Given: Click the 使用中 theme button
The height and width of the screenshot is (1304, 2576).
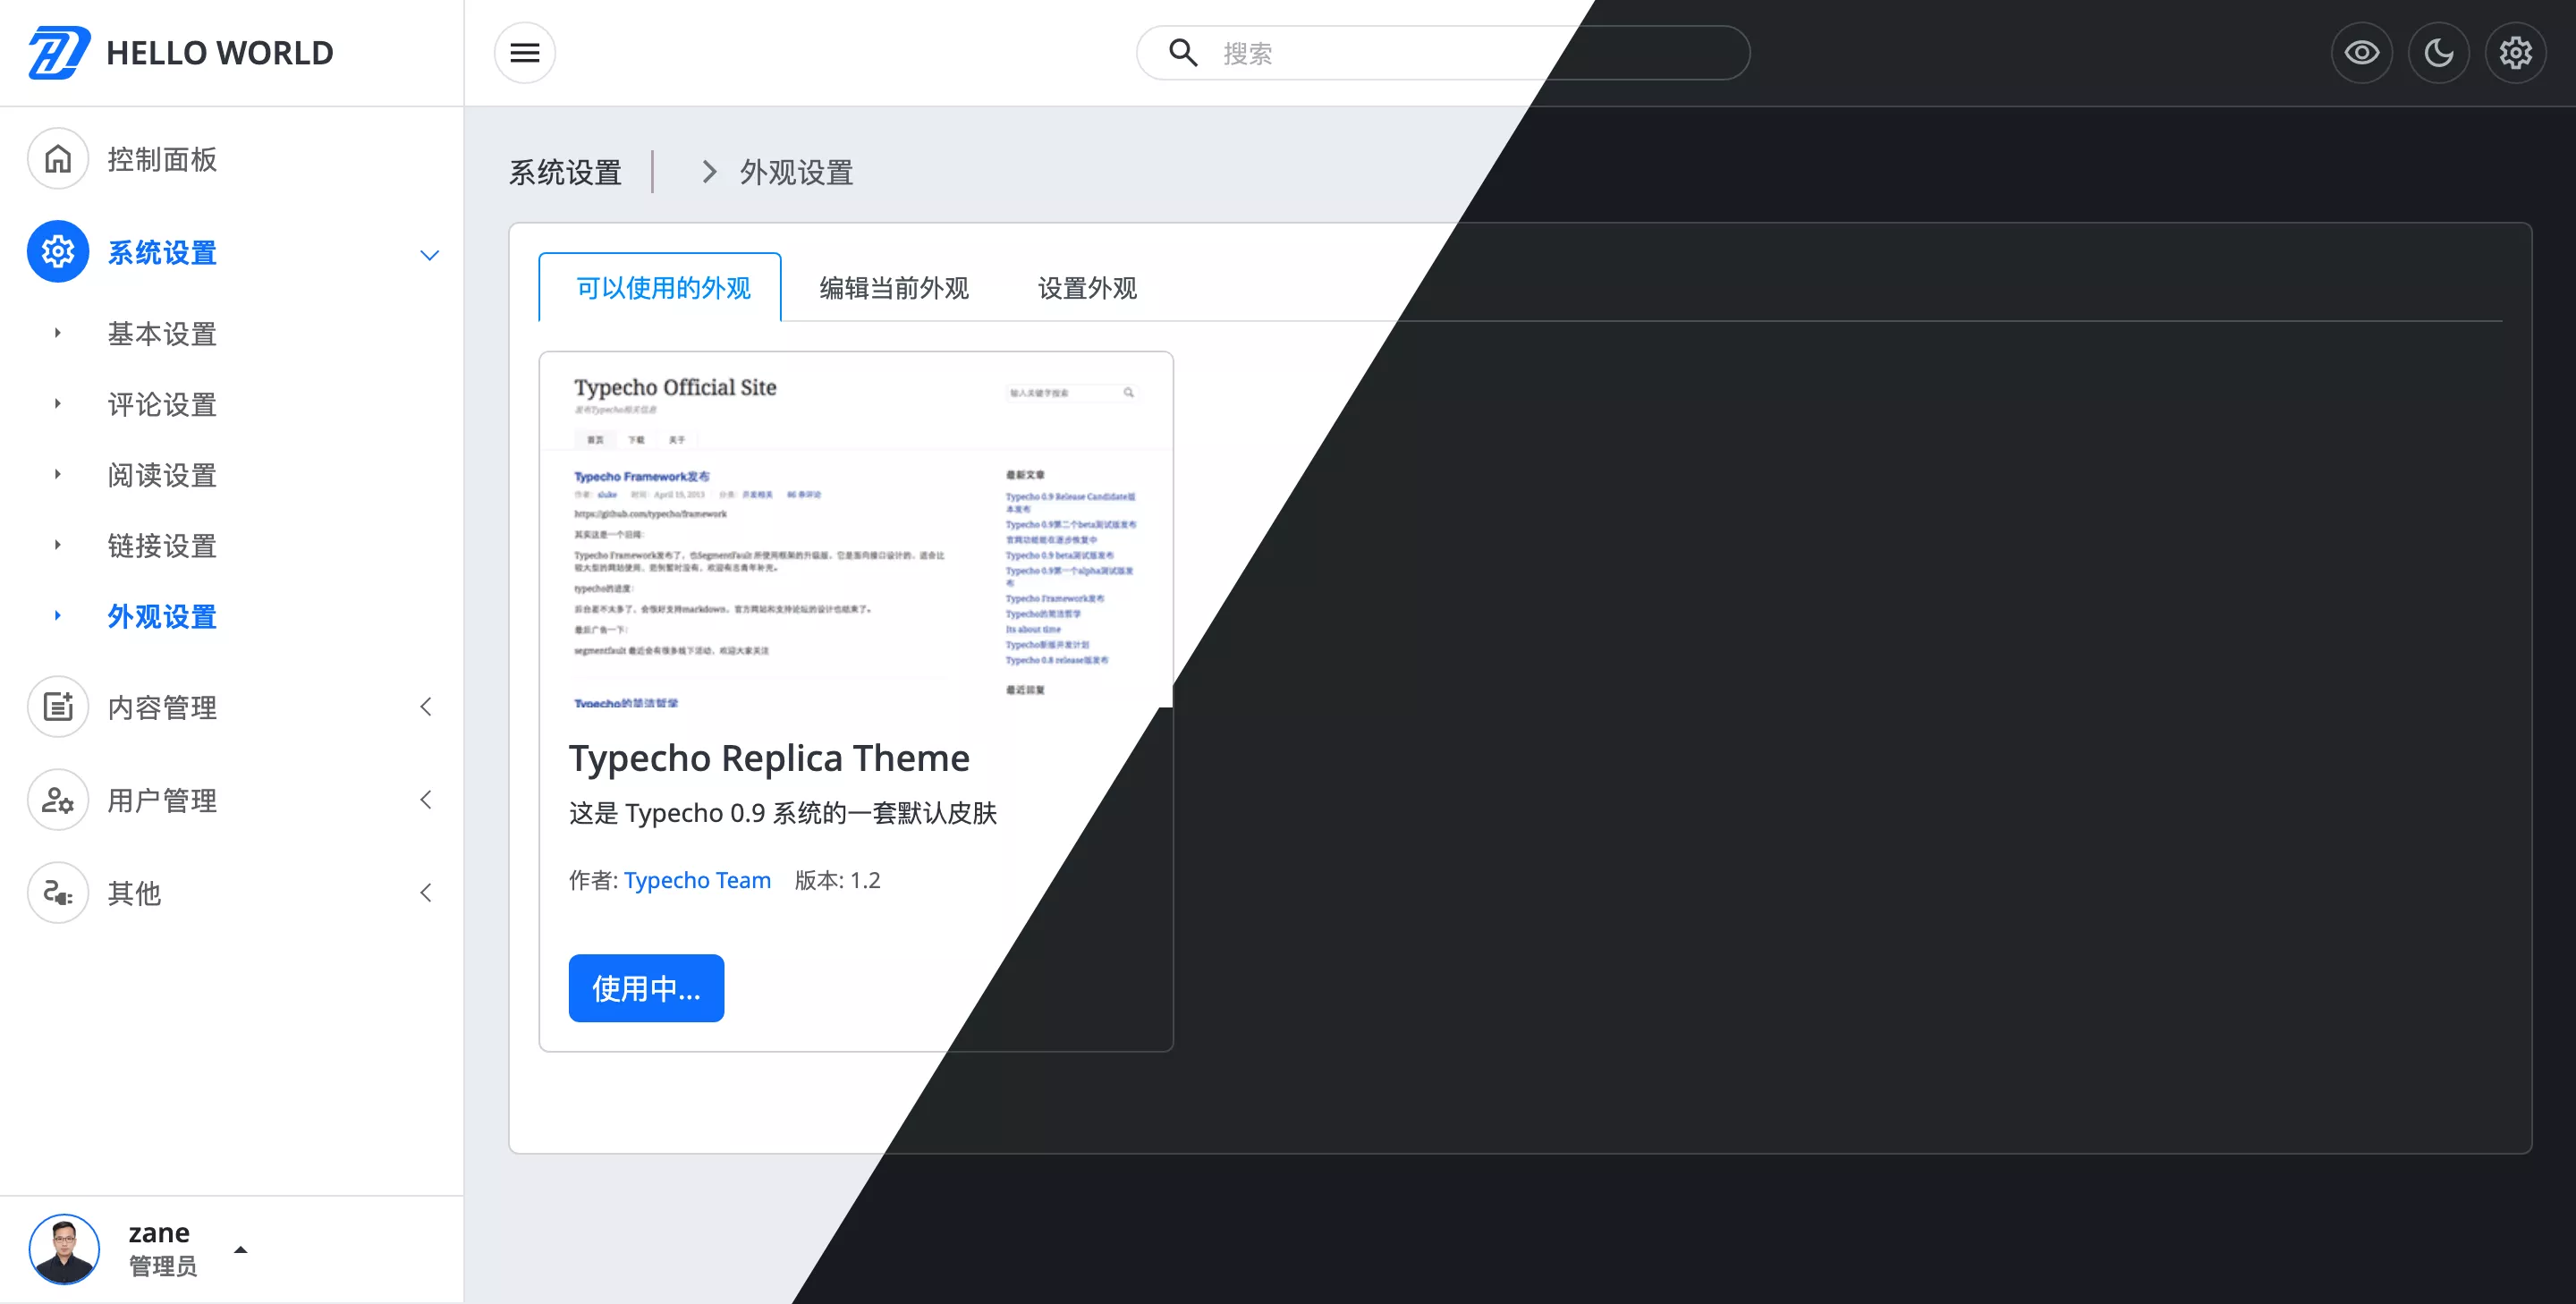Looking at the screenshot, I should (x=645, y=988).
